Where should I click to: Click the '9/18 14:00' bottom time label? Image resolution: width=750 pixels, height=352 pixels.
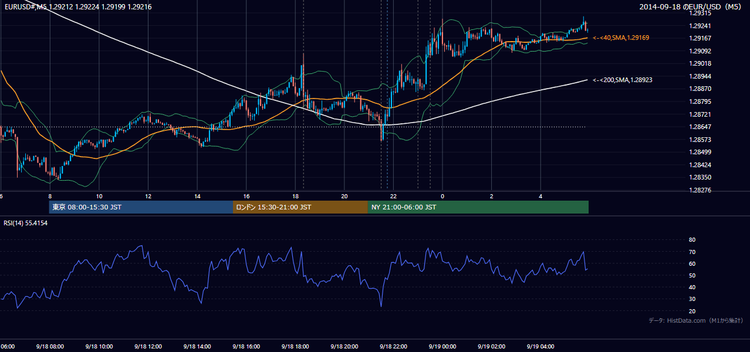pyautogui.click(x=197, y=346)
